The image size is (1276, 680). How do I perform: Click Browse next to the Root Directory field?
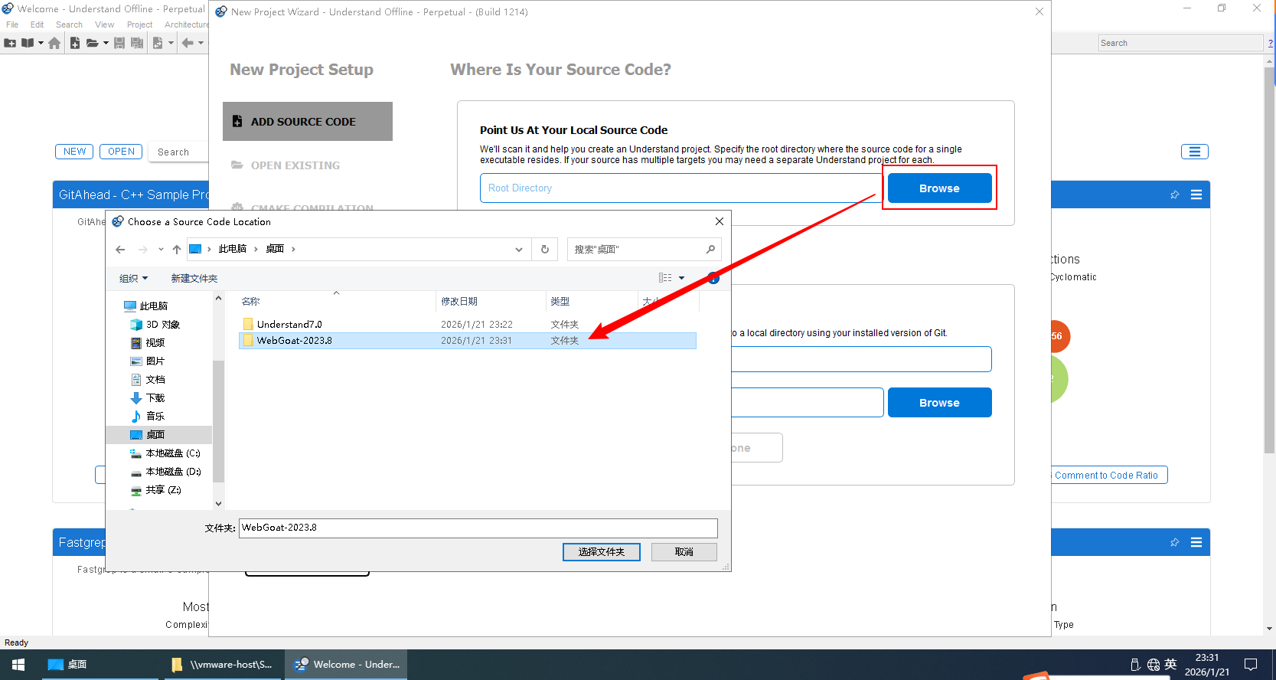[939, 188]
